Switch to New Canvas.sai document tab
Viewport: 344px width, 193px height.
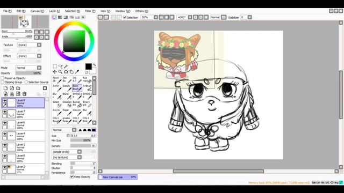(118, 177)
